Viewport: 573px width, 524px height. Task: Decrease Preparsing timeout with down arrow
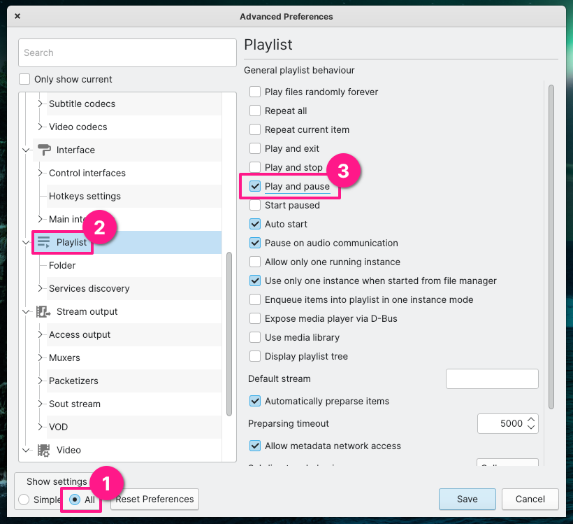pyautogui.click(x=531, y=427)
